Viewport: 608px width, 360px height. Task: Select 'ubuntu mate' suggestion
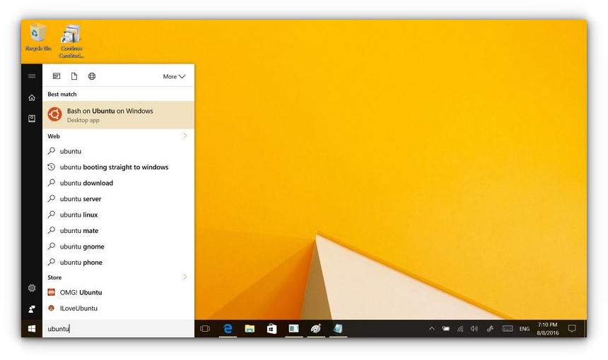118,231
